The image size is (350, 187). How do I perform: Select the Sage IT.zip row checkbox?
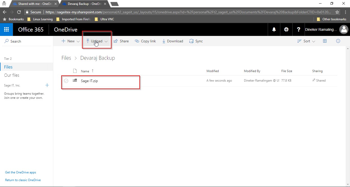(66, 81)
